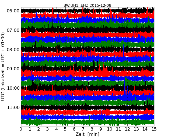
Task: Select the 11:00 y-axis tick
Action: pos(13,107)
